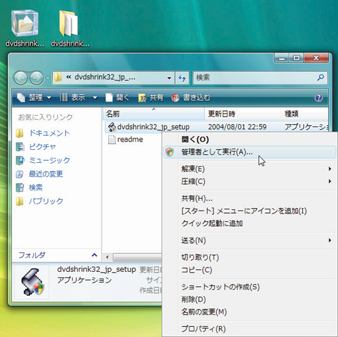This screenshot has height=337, width=338.
Task: Click the ピクチャ sidebar icon
Action: 20,147
